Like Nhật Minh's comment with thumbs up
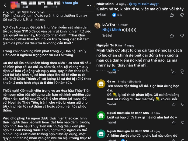 172,15
